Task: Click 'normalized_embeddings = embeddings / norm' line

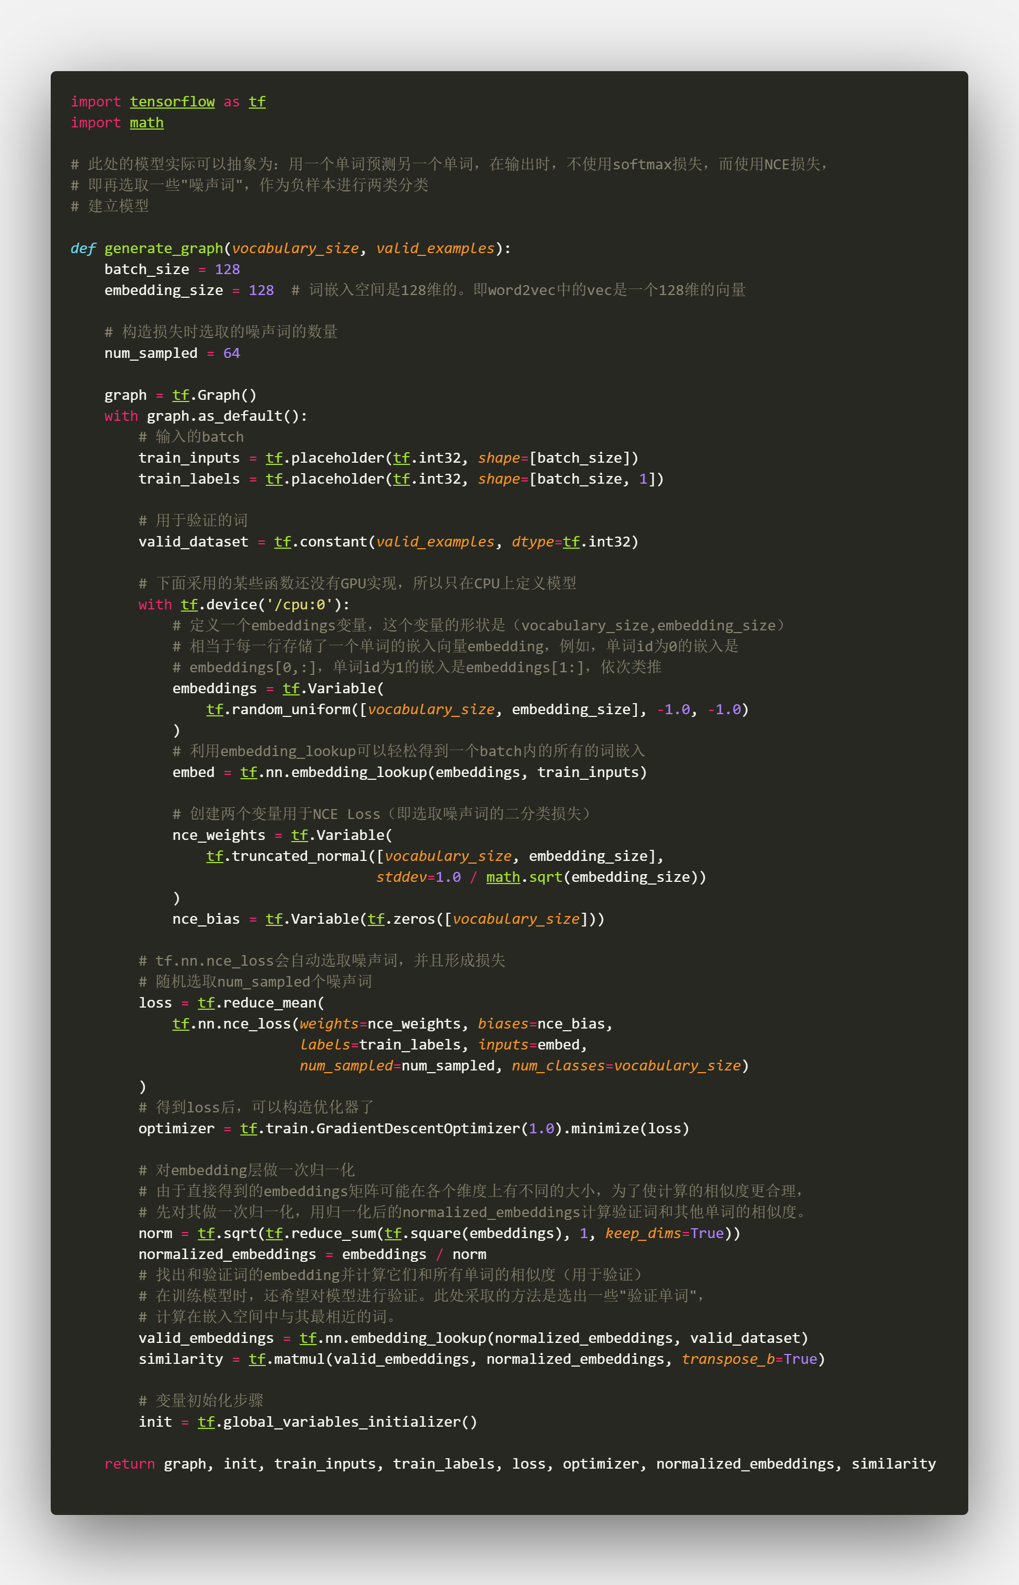Action: (312, 1255)
